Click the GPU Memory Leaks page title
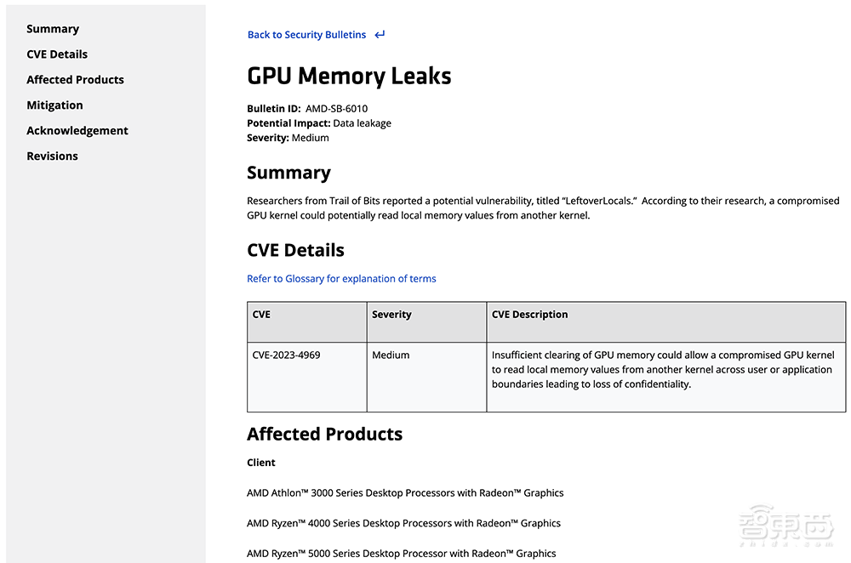 click(x=349, y=76)
